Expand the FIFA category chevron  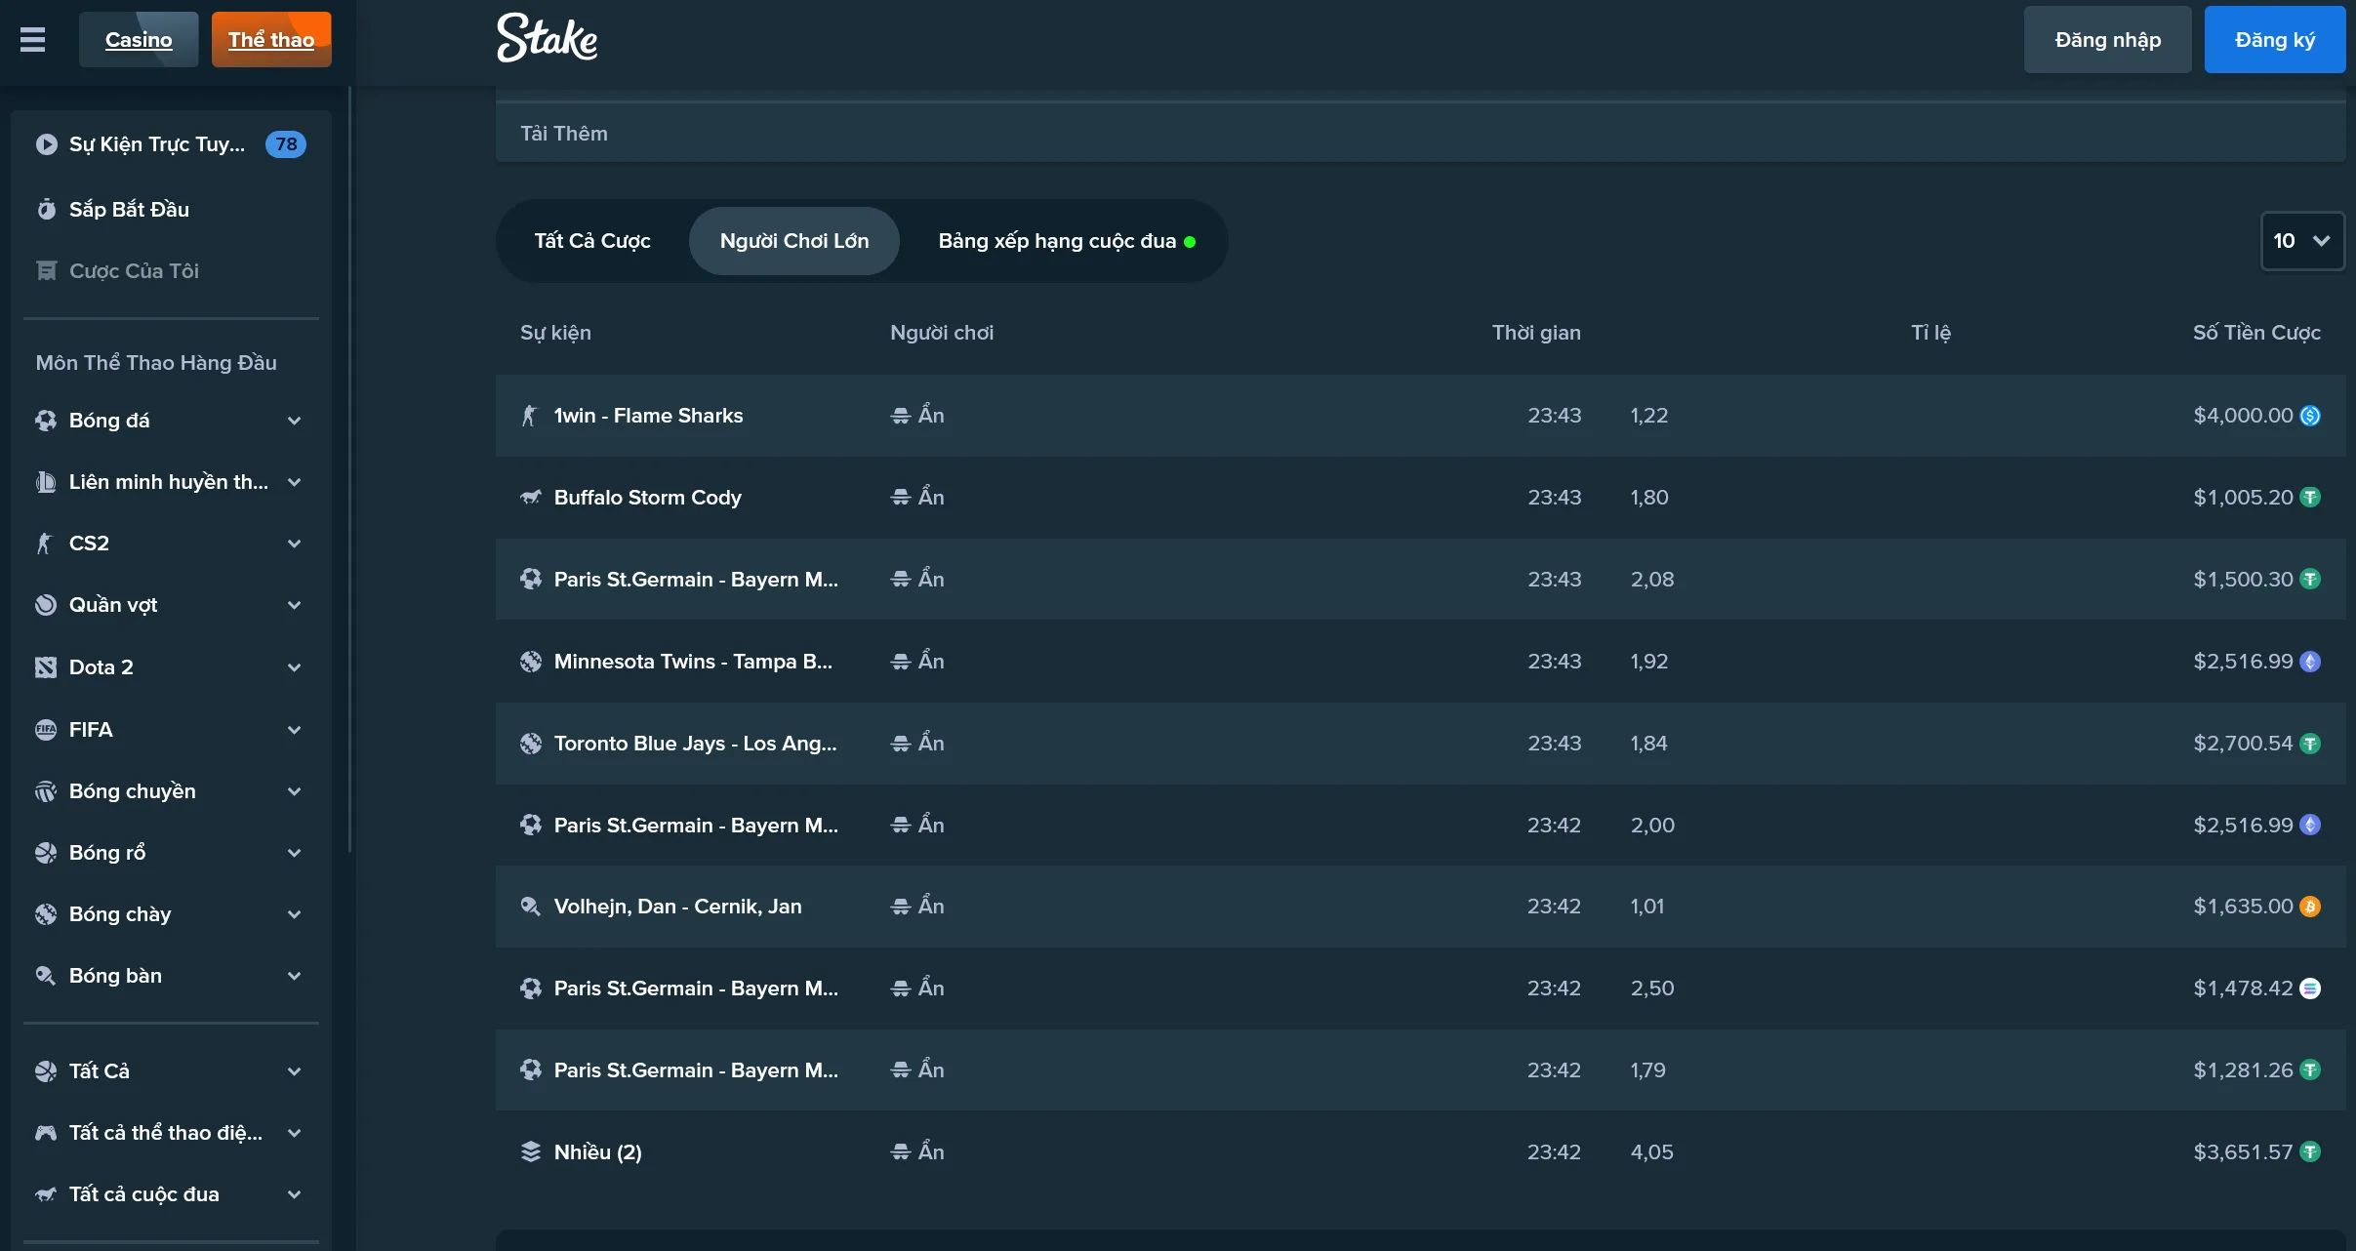(294, 730)
